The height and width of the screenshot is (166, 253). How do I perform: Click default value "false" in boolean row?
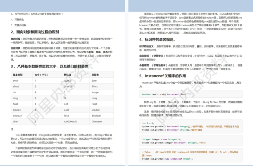point(66,116)
